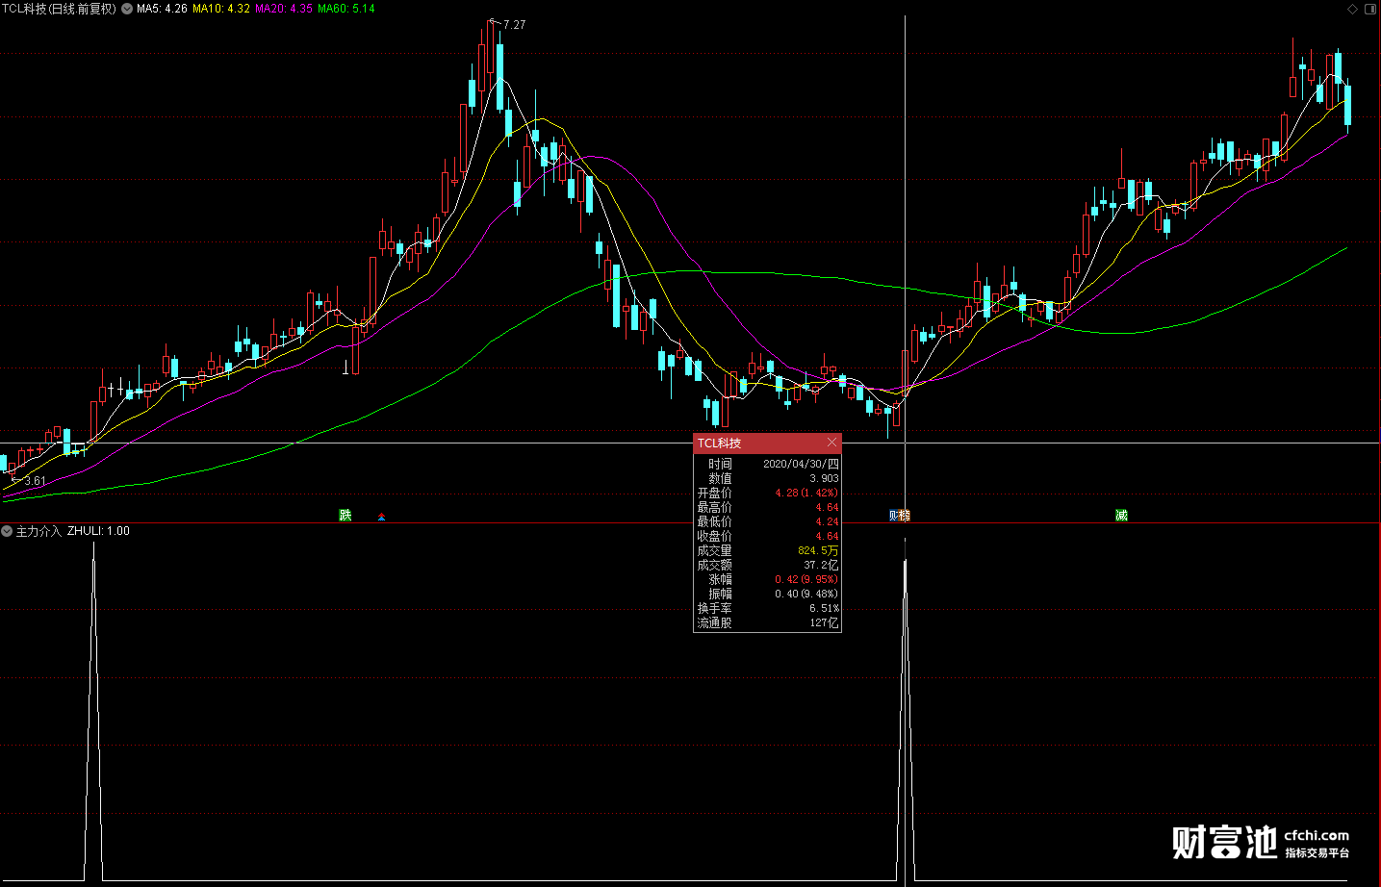Click the 换手率 value 6.51%
Screen dimensions: 1381x887
coord(824,608)
